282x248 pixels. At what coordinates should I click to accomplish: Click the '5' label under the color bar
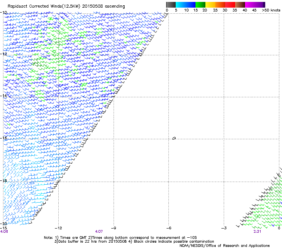tap(176, 10)
